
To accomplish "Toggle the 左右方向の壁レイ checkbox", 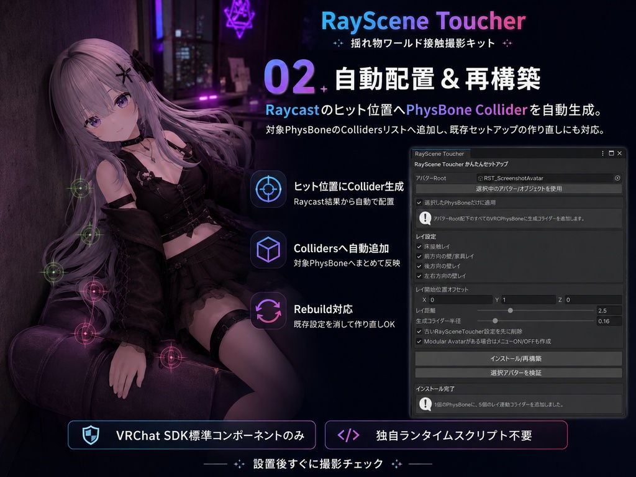I will point(419,275).
